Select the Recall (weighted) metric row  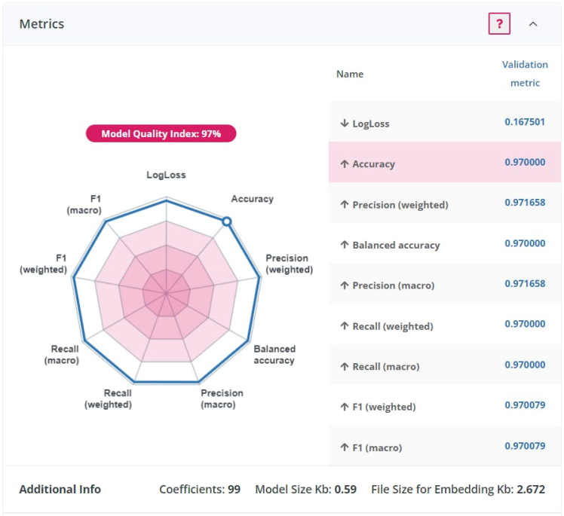(444, 326)
